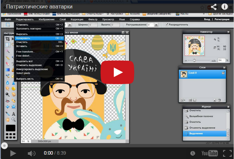Open layer settings toggle in Слои panel
Screen dimensions: 234x159
(183, 100)
